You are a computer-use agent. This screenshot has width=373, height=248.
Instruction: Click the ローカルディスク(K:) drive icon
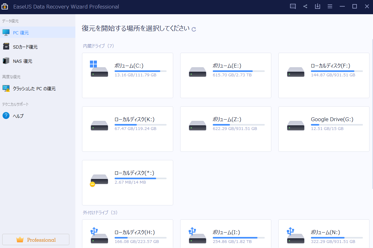(x=99, y=126)
